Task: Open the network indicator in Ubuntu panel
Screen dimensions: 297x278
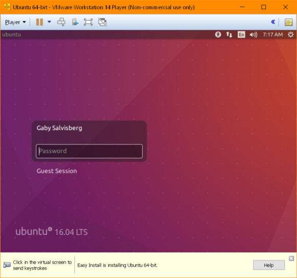Action: coord(229,35)
